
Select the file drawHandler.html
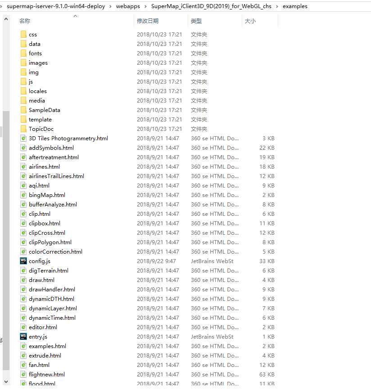tap(52, 289)
